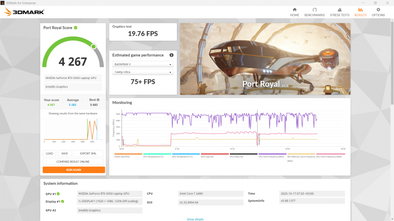394x221 pixels.
Task: Toggle the GPU Load (%) legend series
Action: point(215,156)
